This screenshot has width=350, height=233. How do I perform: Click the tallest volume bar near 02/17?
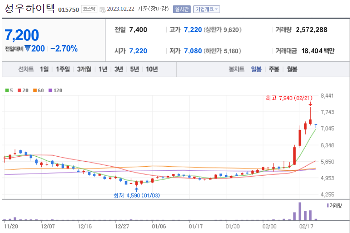point(300,211)
